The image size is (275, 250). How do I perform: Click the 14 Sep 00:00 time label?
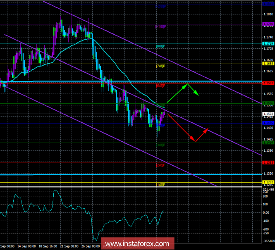(26, 246)
